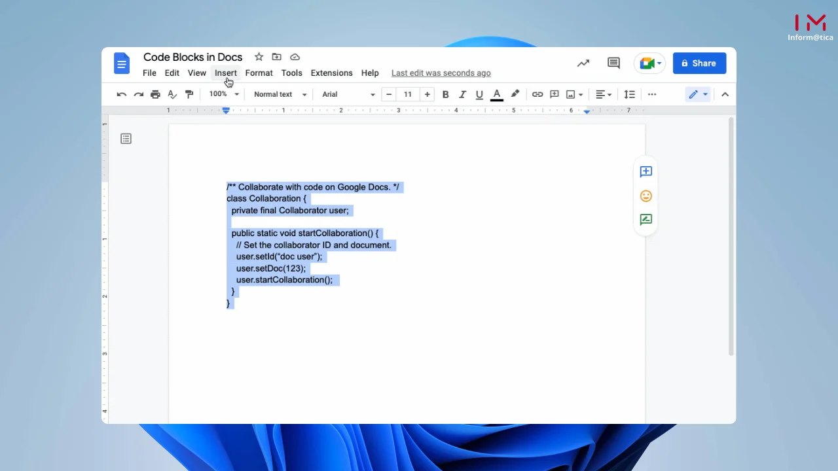Image resolution: width=838 pixels, height=471 pixels.
Task: Toggle Bold formatting
Action: click(445, 94)
